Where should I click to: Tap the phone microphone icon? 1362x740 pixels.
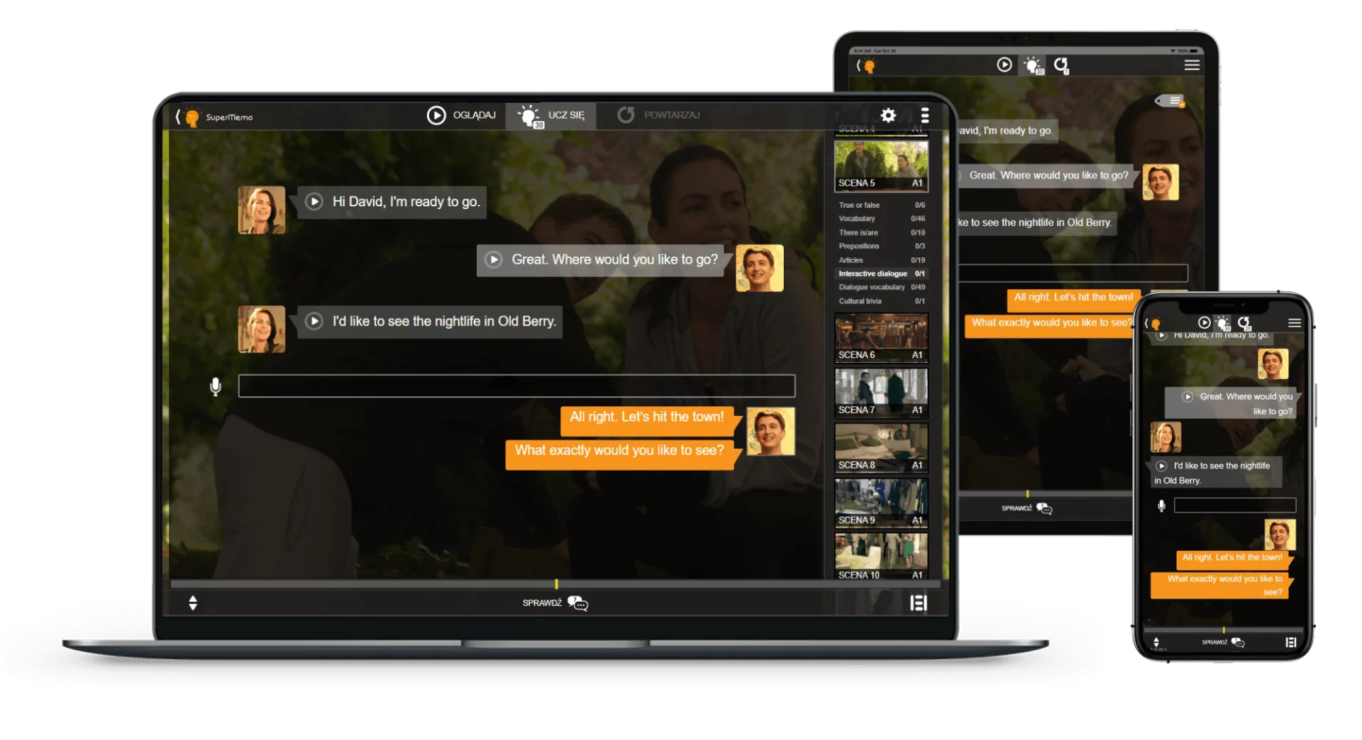coord(1161,505)
